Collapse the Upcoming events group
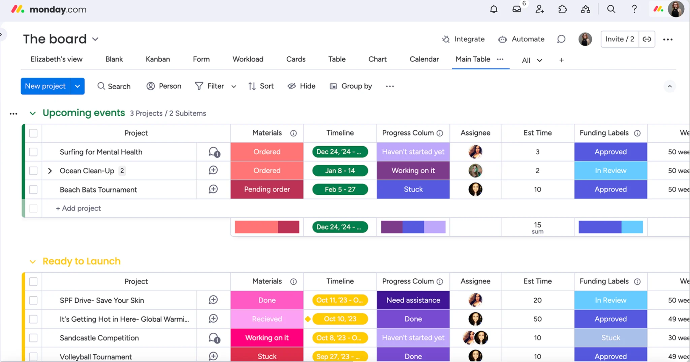The width and height of the screenshot is (690, 362). [33, 113]
